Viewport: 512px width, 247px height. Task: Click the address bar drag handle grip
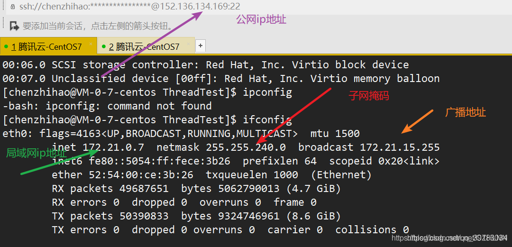(x=3, y=7)
